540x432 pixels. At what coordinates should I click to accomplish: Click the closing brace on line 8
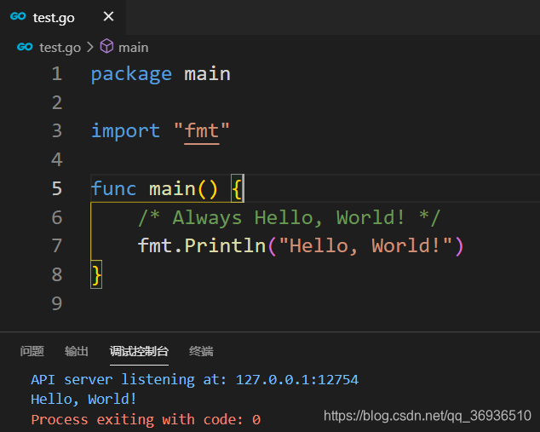pyautogui.click(x=96, y=275)
